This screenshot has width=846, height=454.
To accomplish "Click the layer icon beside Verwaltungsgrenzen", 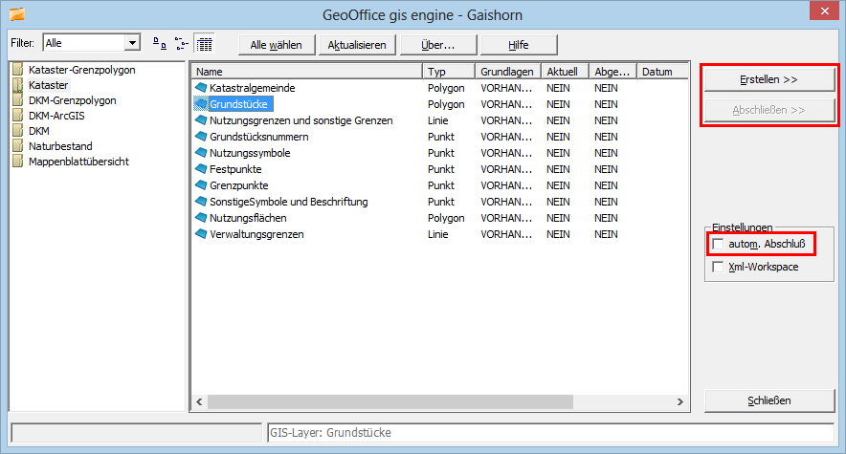I will 201,234.
